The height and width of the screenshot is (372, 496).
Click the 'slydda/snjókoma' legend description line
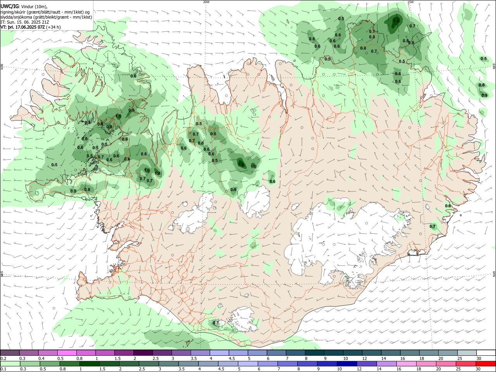pos(46,17)
